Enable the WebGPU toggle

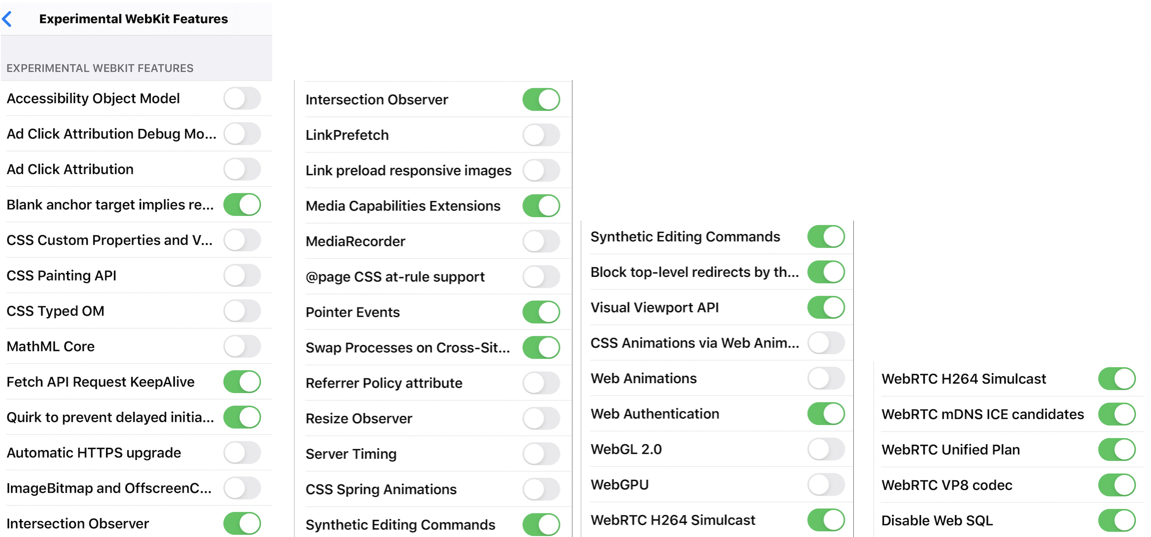click(826, 485)
